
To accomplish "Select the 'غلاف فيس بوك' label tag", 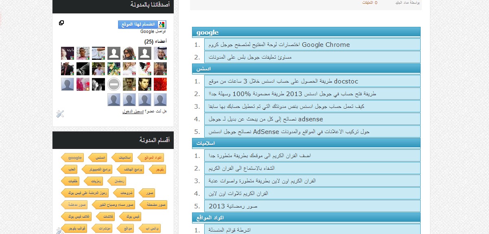I will tap(76, 217).
